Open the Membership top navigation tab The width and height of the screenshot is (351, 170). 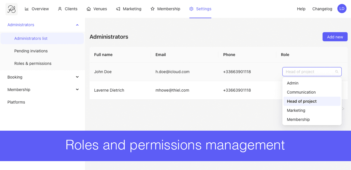[165, 9]
